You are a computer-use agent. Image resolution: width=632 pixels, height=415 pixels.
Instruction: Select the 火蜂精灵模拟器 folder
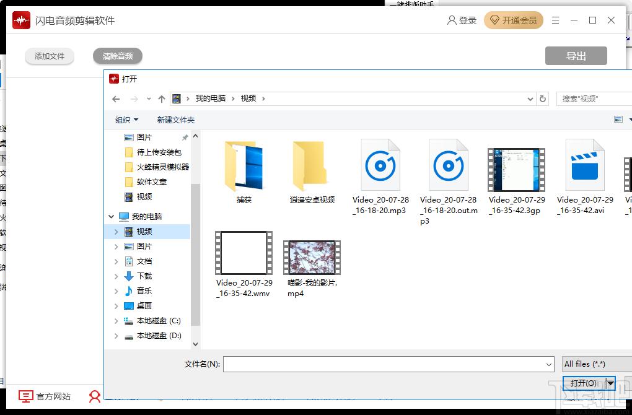click(x=157, y=167)
